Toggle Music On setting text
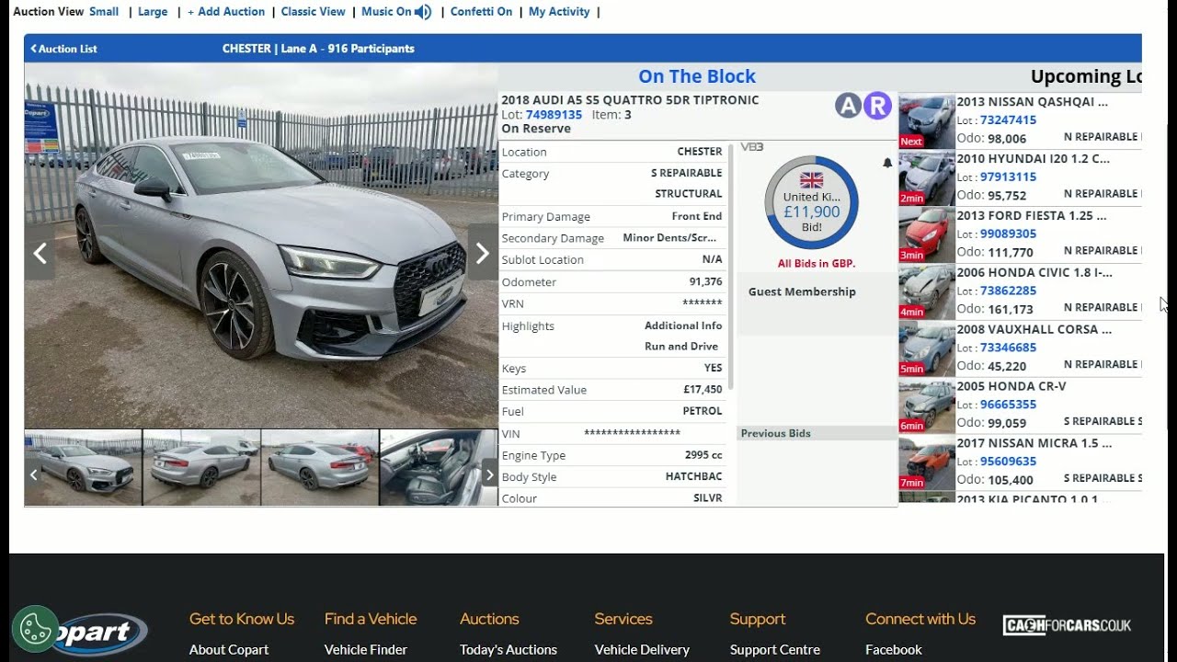The width and height of the screenshot is (1177, 662). tap(386, 12)
